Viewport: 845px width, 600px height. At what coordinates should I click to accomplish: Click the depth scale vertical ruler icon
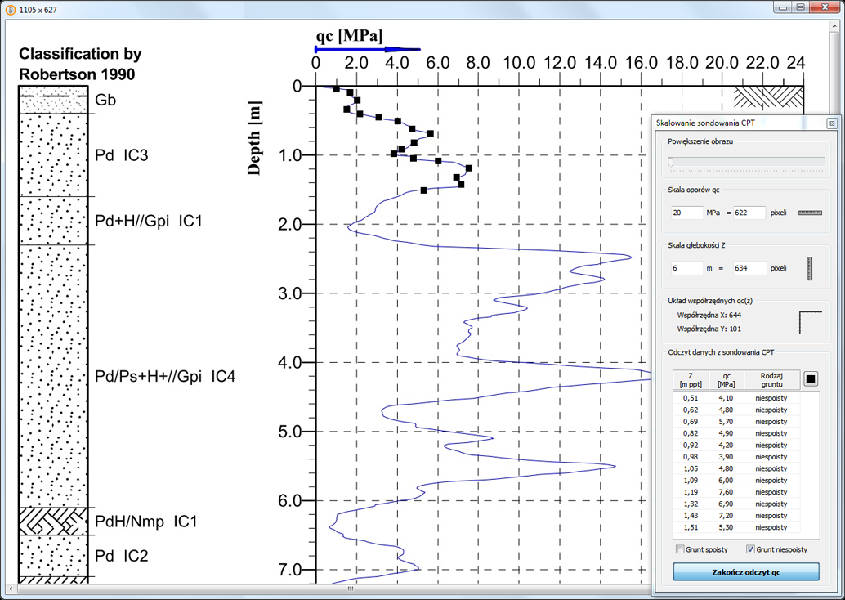click(809, 268)
